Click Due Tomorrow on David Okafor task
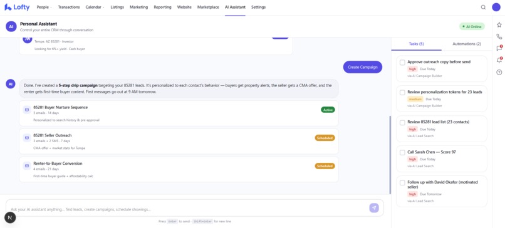The width and height of the screenshot is (505, 228). tap(430, 194)
